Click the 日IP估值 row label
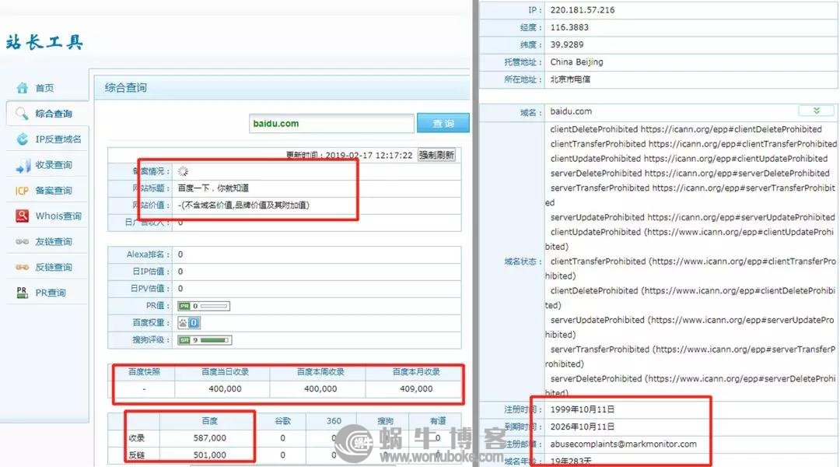The width and height of the screenshot is (840, 467). 151,272
